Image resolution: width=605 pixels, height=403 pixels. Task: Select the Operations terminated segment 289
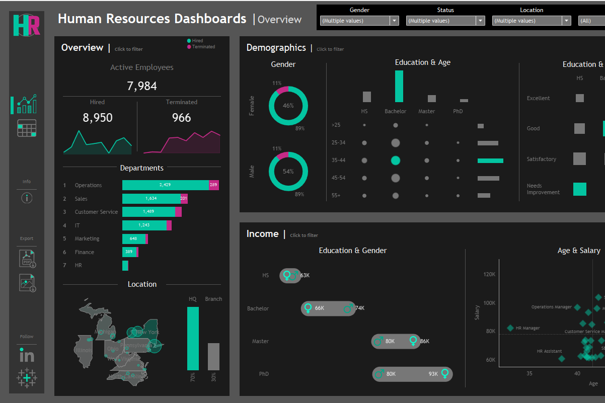pos(214,185)
